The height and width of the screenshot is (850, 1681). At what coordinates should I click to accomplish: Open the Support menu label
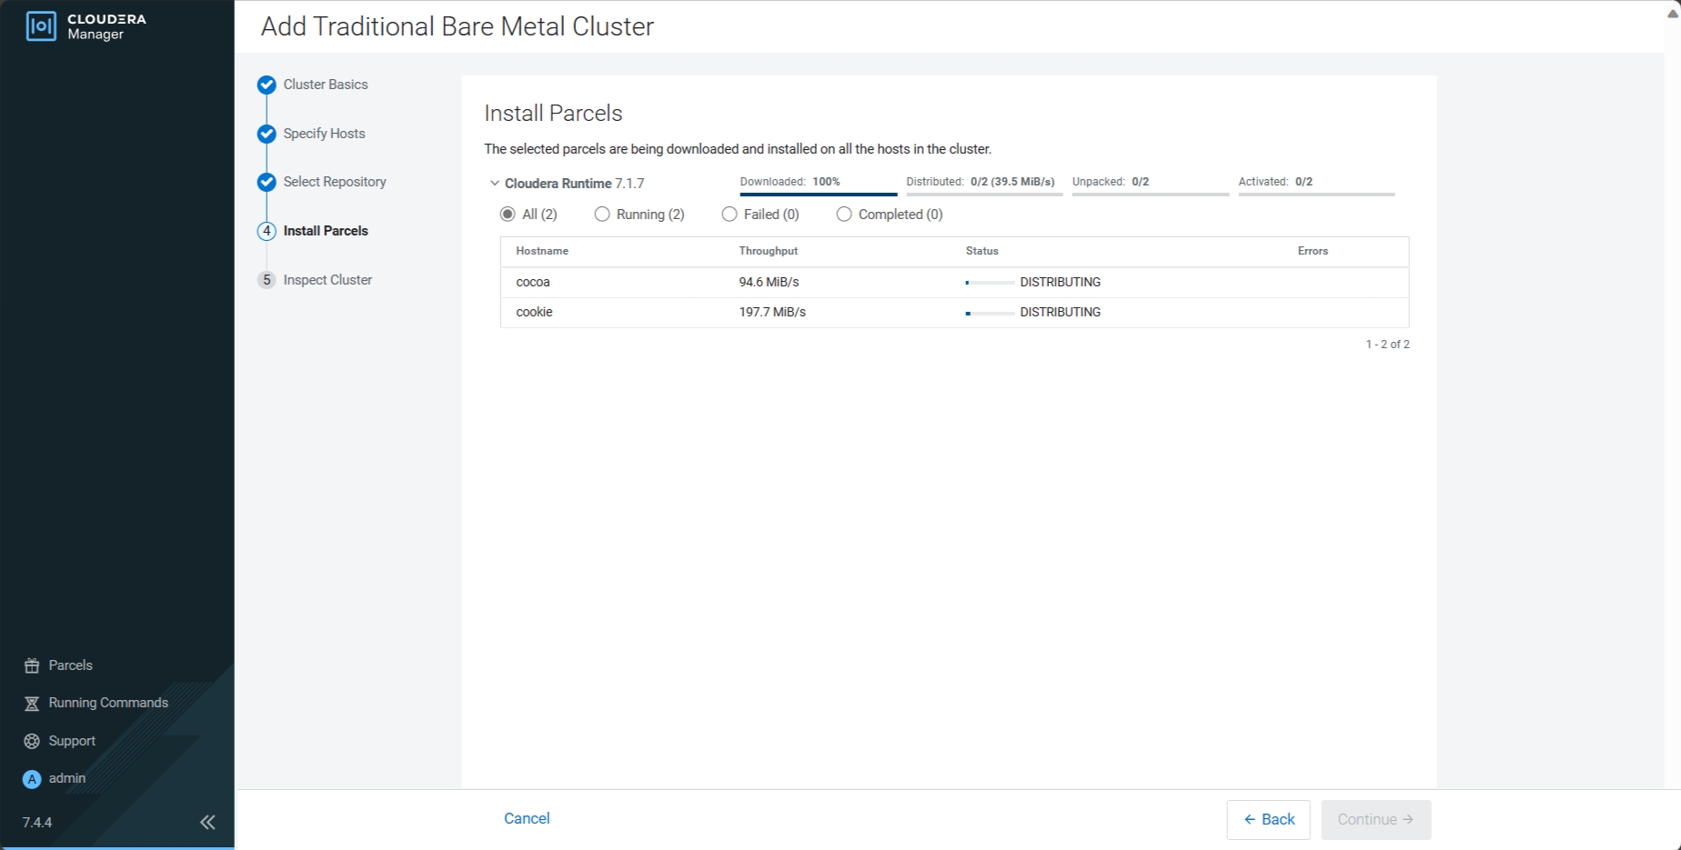72,741
